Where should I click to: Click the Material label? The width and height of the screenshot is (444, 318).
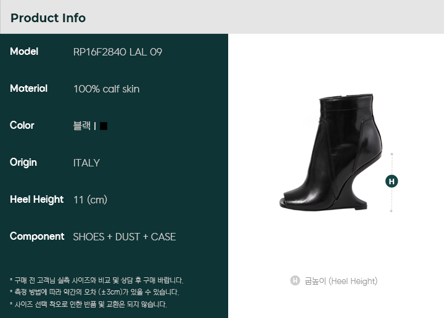(28, 89)
